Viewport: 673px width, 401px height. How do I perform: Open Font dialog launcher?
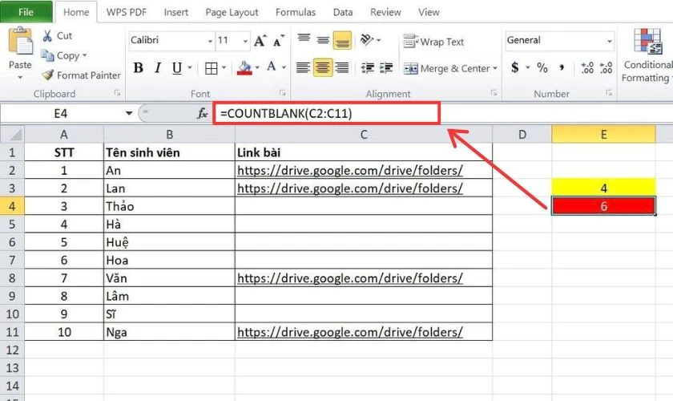click(282, 93)
